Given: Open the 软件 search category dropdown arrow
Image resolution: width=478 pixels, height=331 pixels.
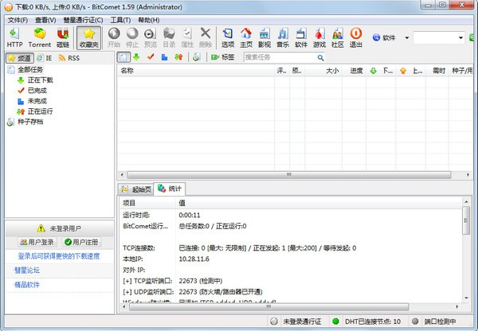Looking at the screenshot, I should tap(406, 37).
